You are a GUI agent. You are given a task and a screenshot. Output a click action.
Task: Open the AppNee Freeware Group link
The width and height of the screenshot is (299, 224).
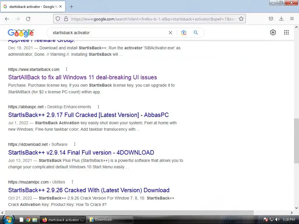pos(41,41)
